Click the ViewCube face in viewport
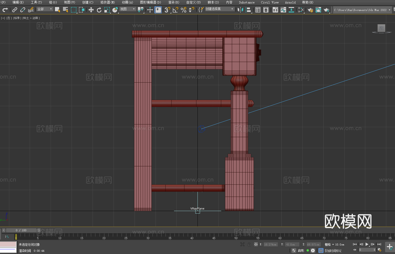Viewport: 395px width, 254px height. tap(381, 28)
